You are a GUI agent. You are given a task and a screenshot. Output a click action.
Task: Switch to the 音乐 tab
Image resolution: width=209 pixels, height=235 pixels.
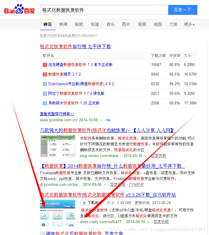pos(110,24)
